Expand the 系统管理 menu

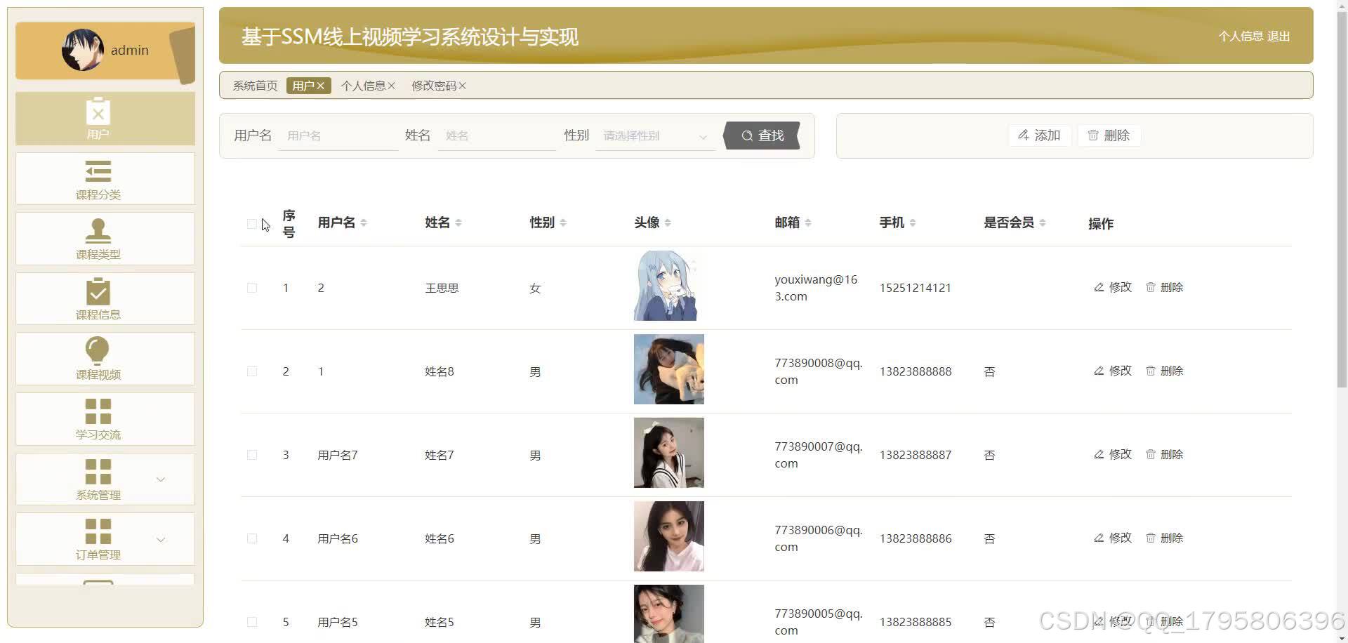(98, 479)
